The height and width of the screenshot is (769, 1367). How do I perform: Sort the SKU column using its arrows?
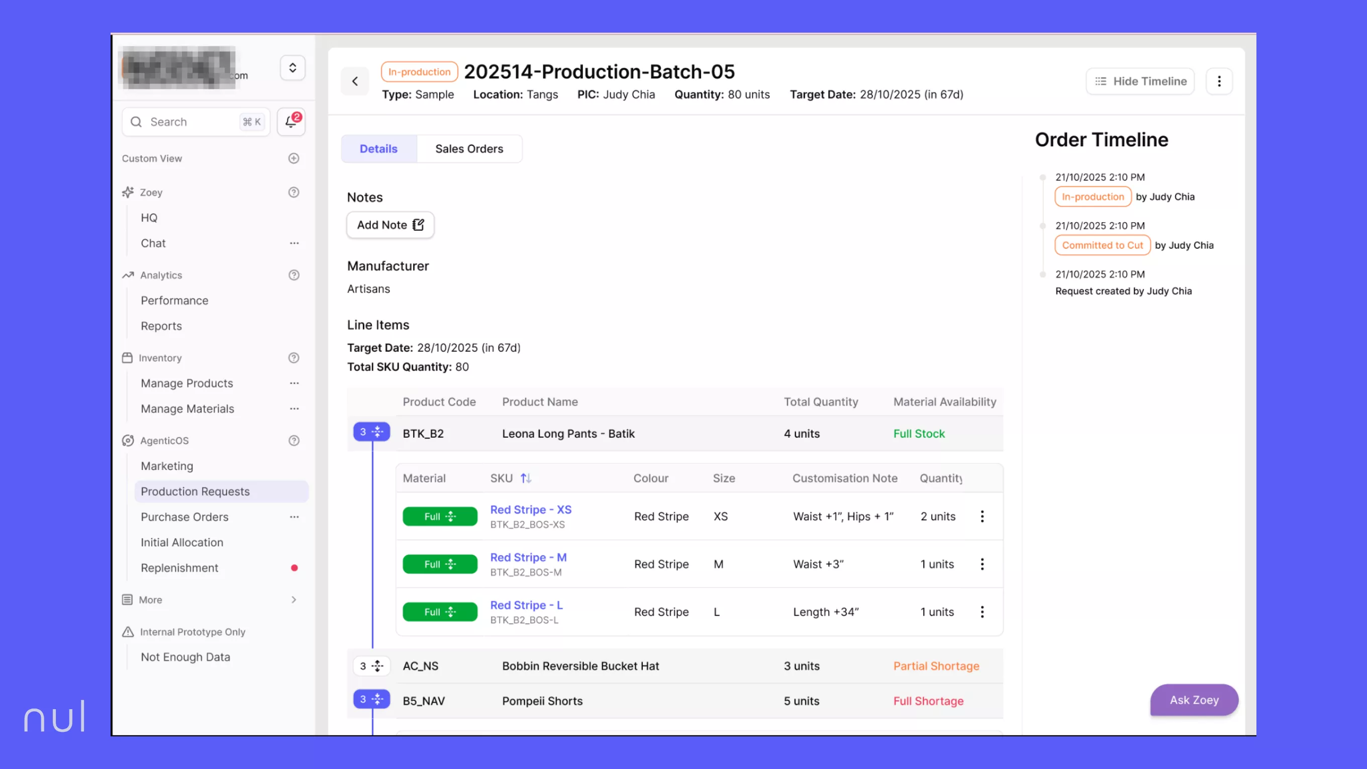point(526,477)
